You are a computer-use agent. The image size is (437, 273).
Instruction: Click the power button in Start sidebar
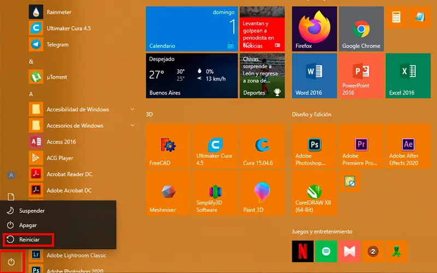click(11, 262)
